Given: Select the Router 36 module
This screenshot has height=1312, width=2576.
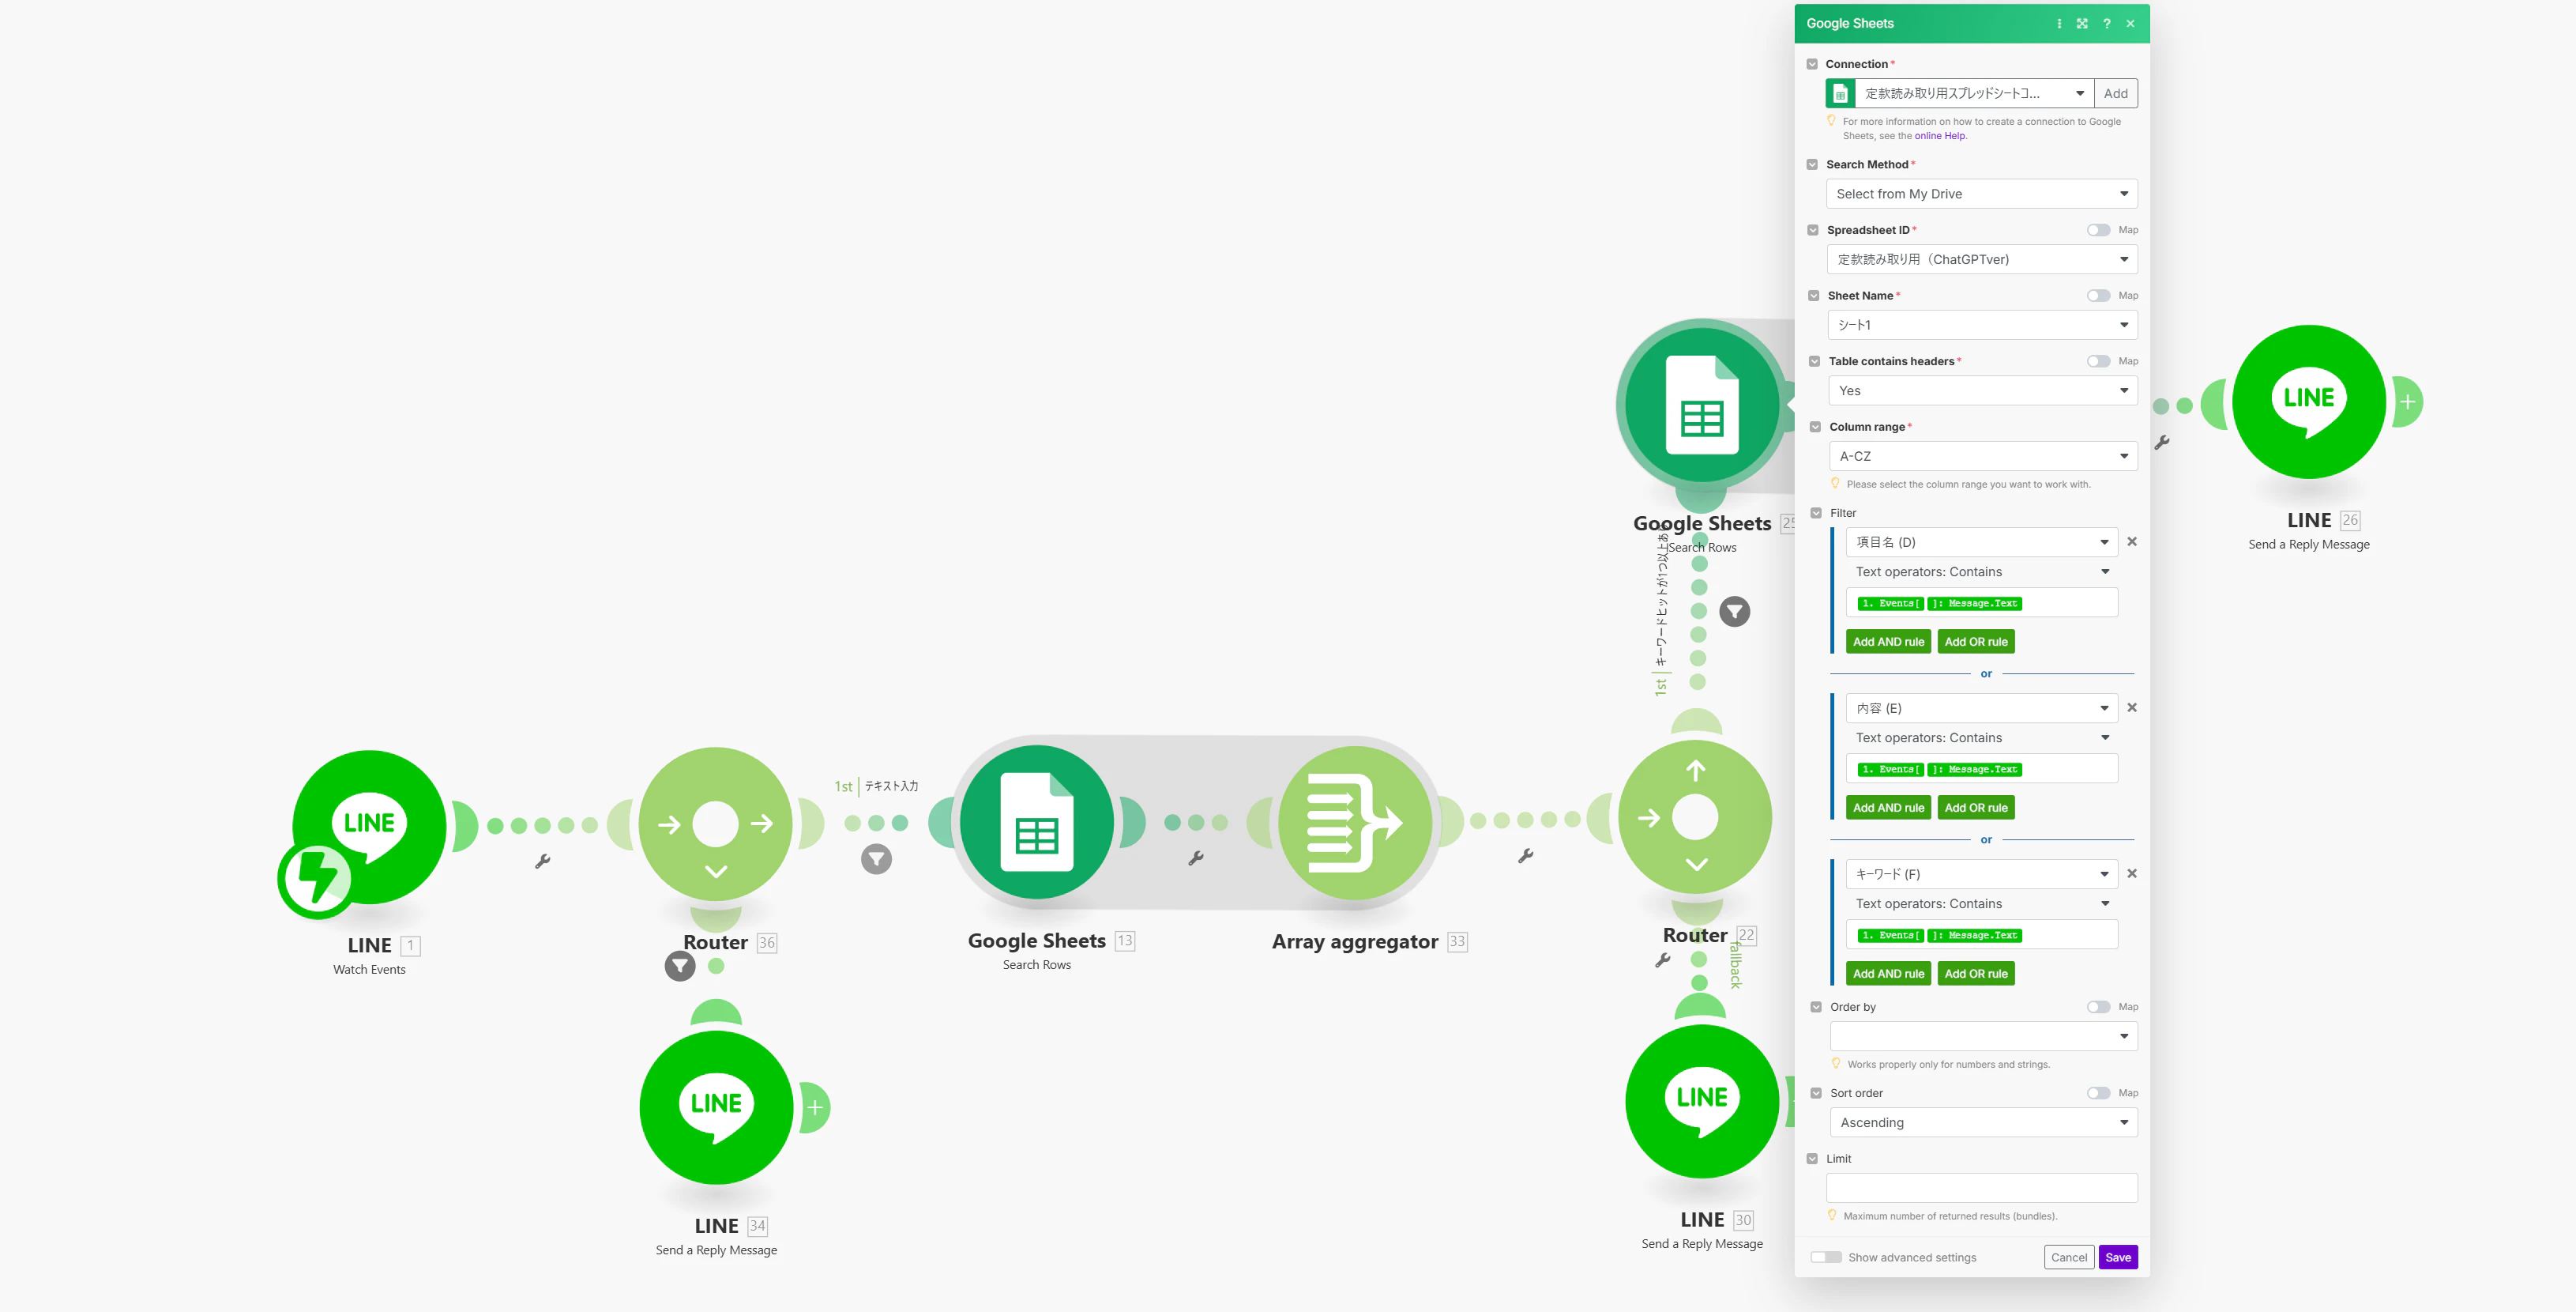Looking at the screenshot, I should [715, 824].
